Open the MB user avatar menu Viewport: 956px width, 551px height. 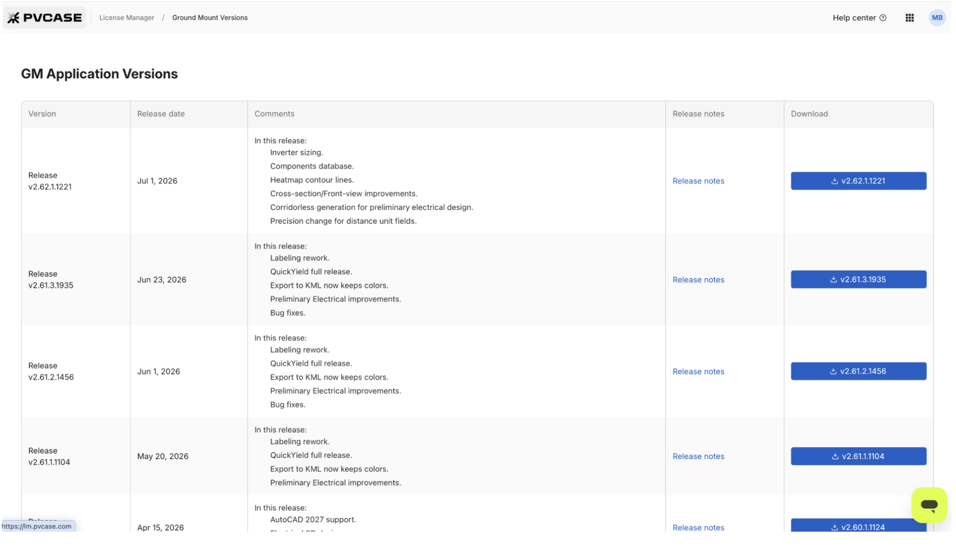click(937, 17)
